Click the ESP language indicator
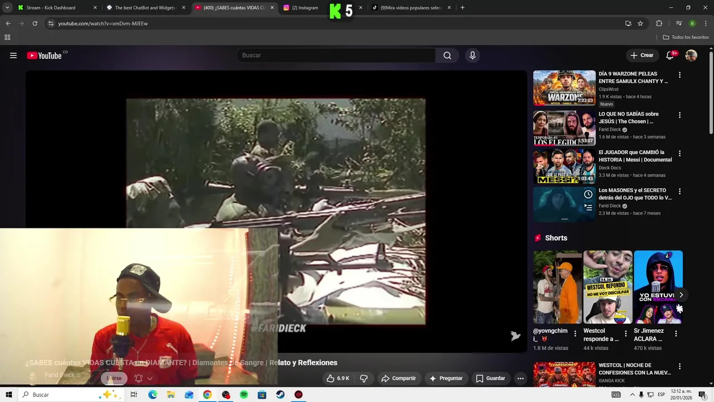The height and width of the screenshot is (402, 714). (x=661, y=395)
